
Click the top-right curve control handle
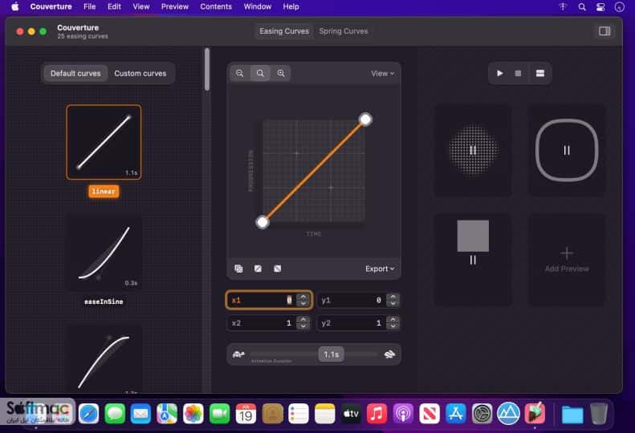[x=365, y=119]
